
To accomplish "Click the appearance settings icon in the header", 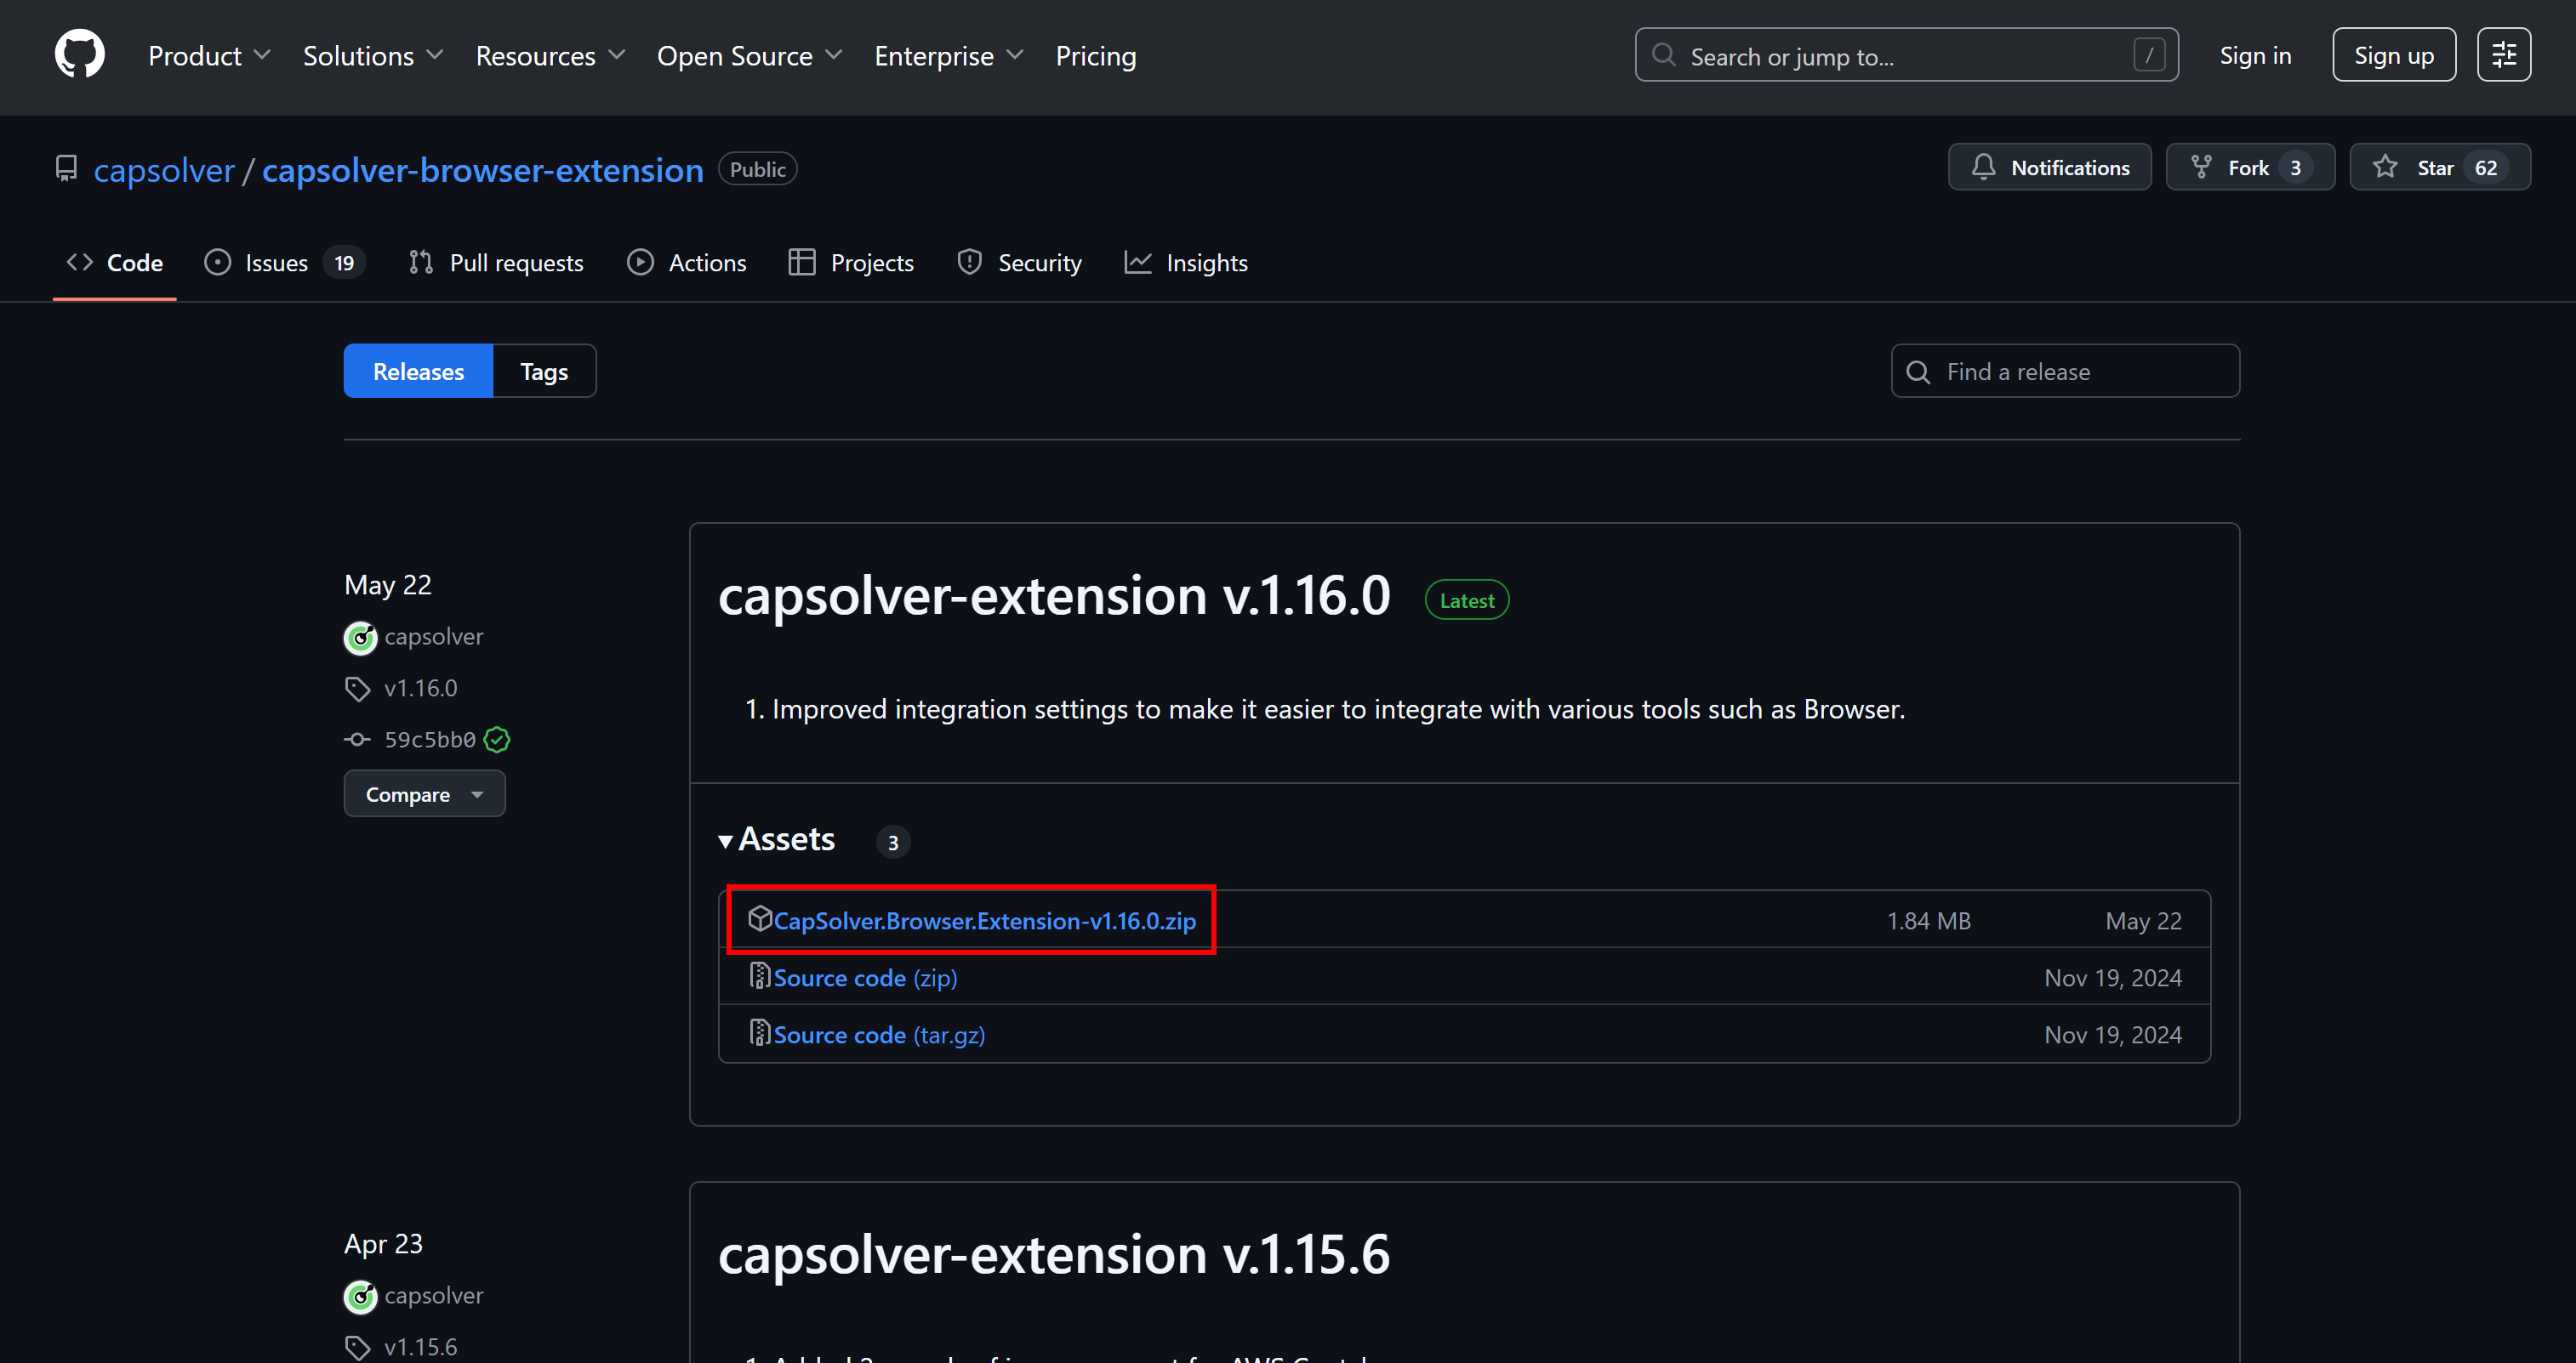I will [x=2503, y=55].
